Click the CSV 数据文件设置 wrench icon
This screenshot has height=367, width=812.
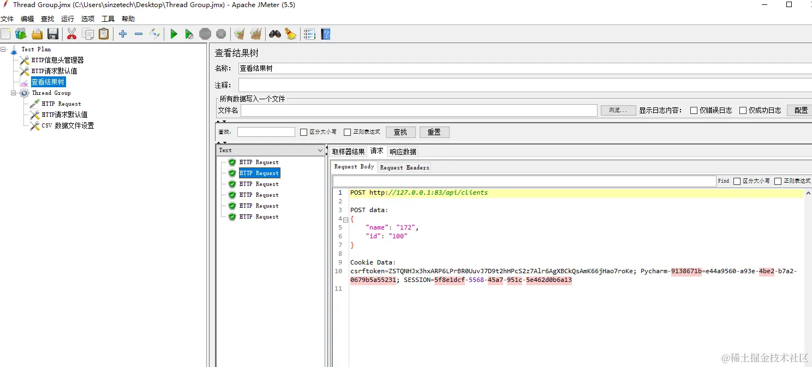click(34, 125)
